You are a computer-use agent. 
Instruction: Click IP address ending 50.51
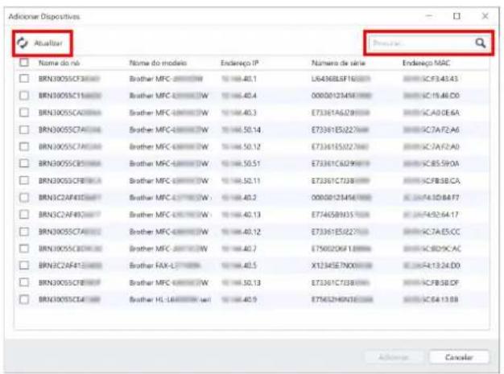pos(241,164)
